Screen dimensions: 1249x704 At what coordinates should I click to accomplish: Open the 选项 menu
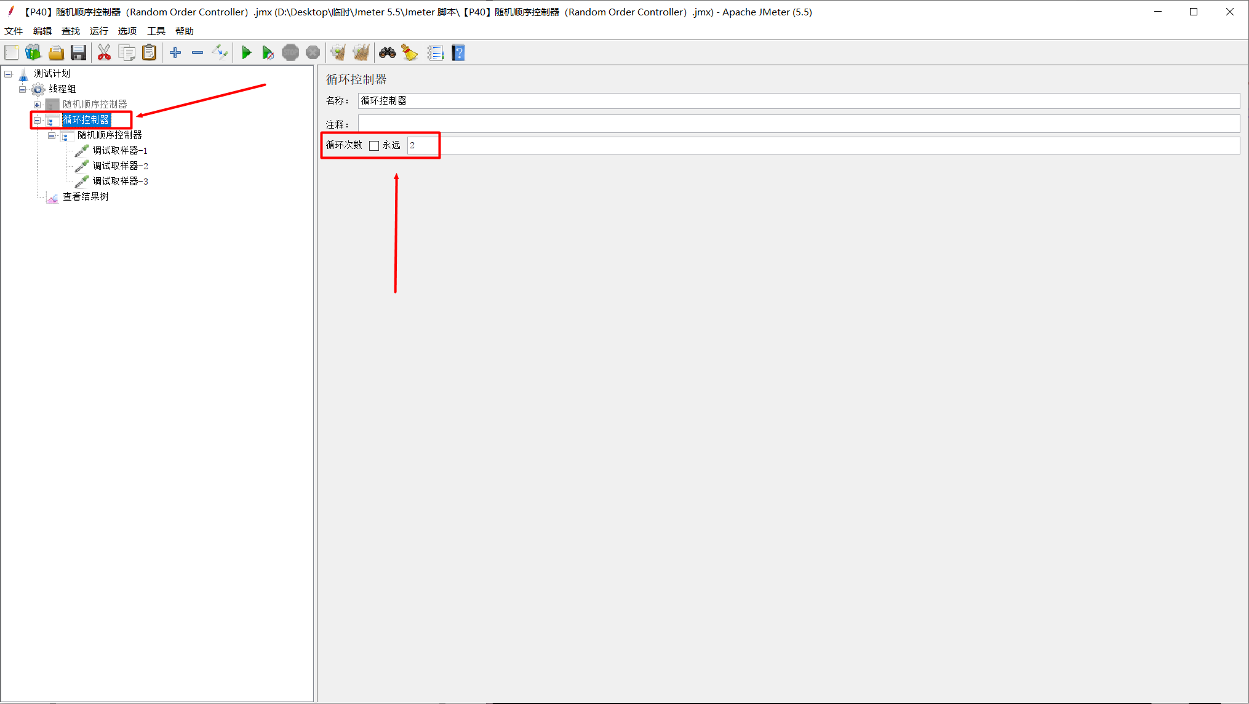(x=127, y=31)
